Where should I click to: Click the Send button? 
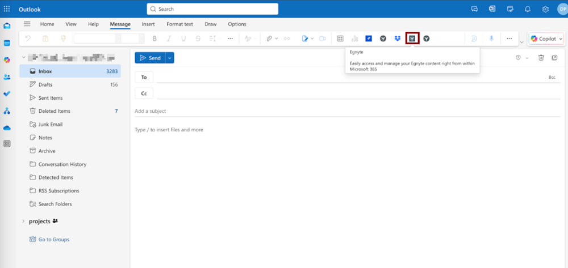[x=149, y=58]
